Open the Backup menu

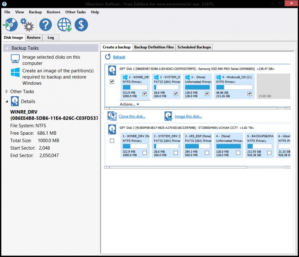coord(35,12)
